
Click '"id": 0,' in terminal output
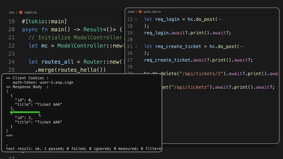click(23, 100)
